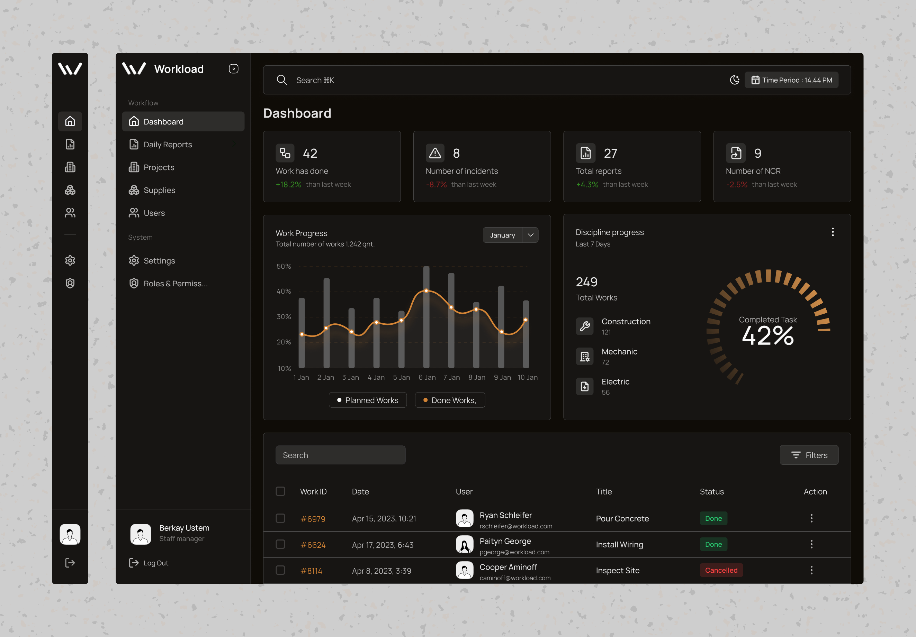Click the magnifier icon in the top search bar
This screenshot has width=916, height=637.
tap(282, 80)
